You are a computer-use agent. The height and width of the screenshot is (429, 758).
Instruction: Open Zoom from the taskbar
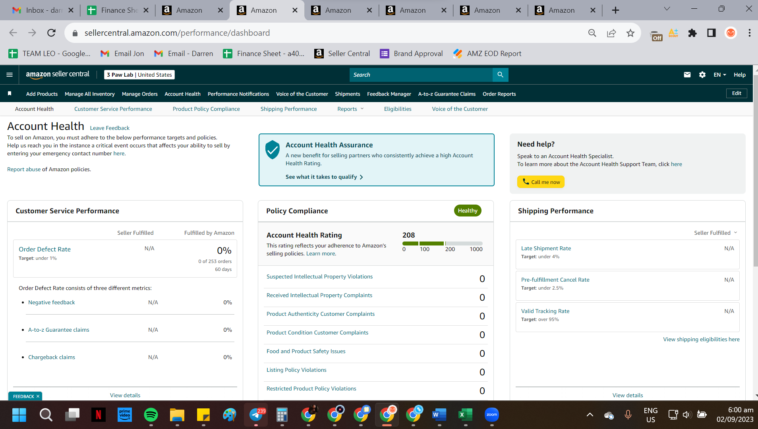coord(492,415)
